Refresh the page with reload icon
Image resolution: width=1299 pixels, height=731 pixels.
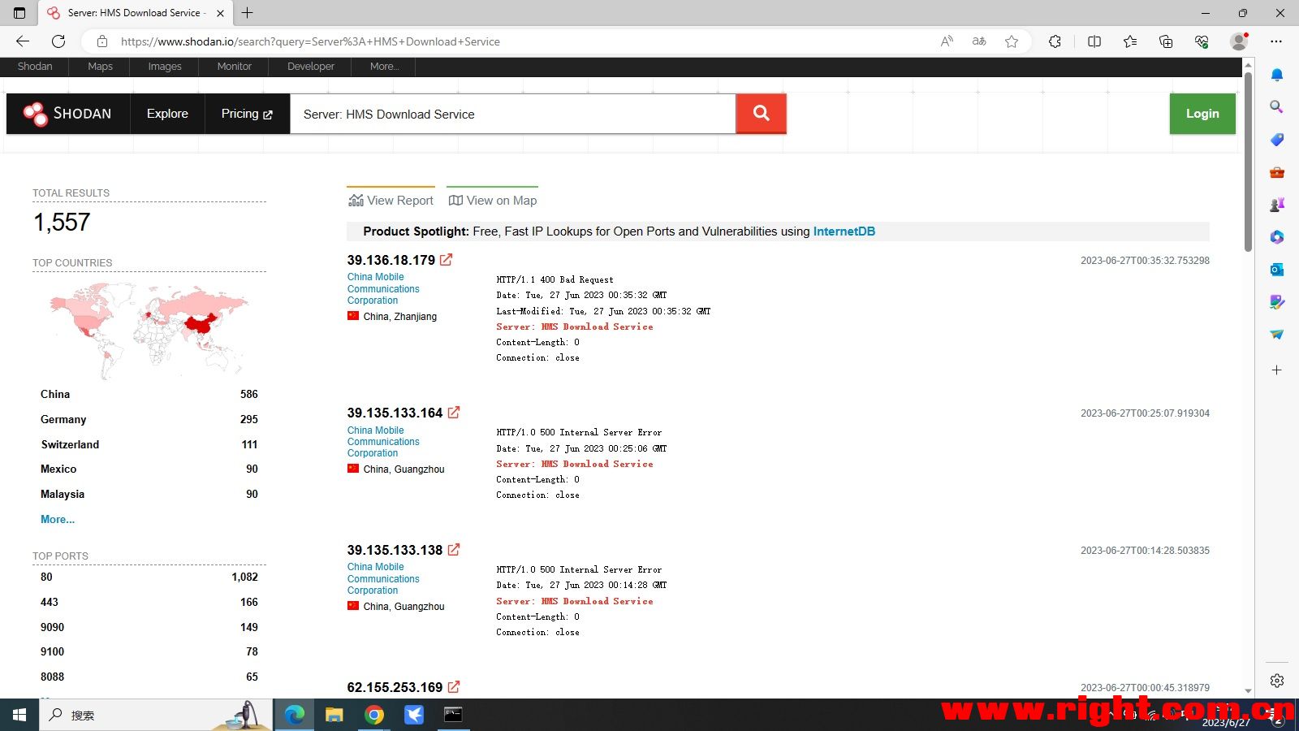58,41
